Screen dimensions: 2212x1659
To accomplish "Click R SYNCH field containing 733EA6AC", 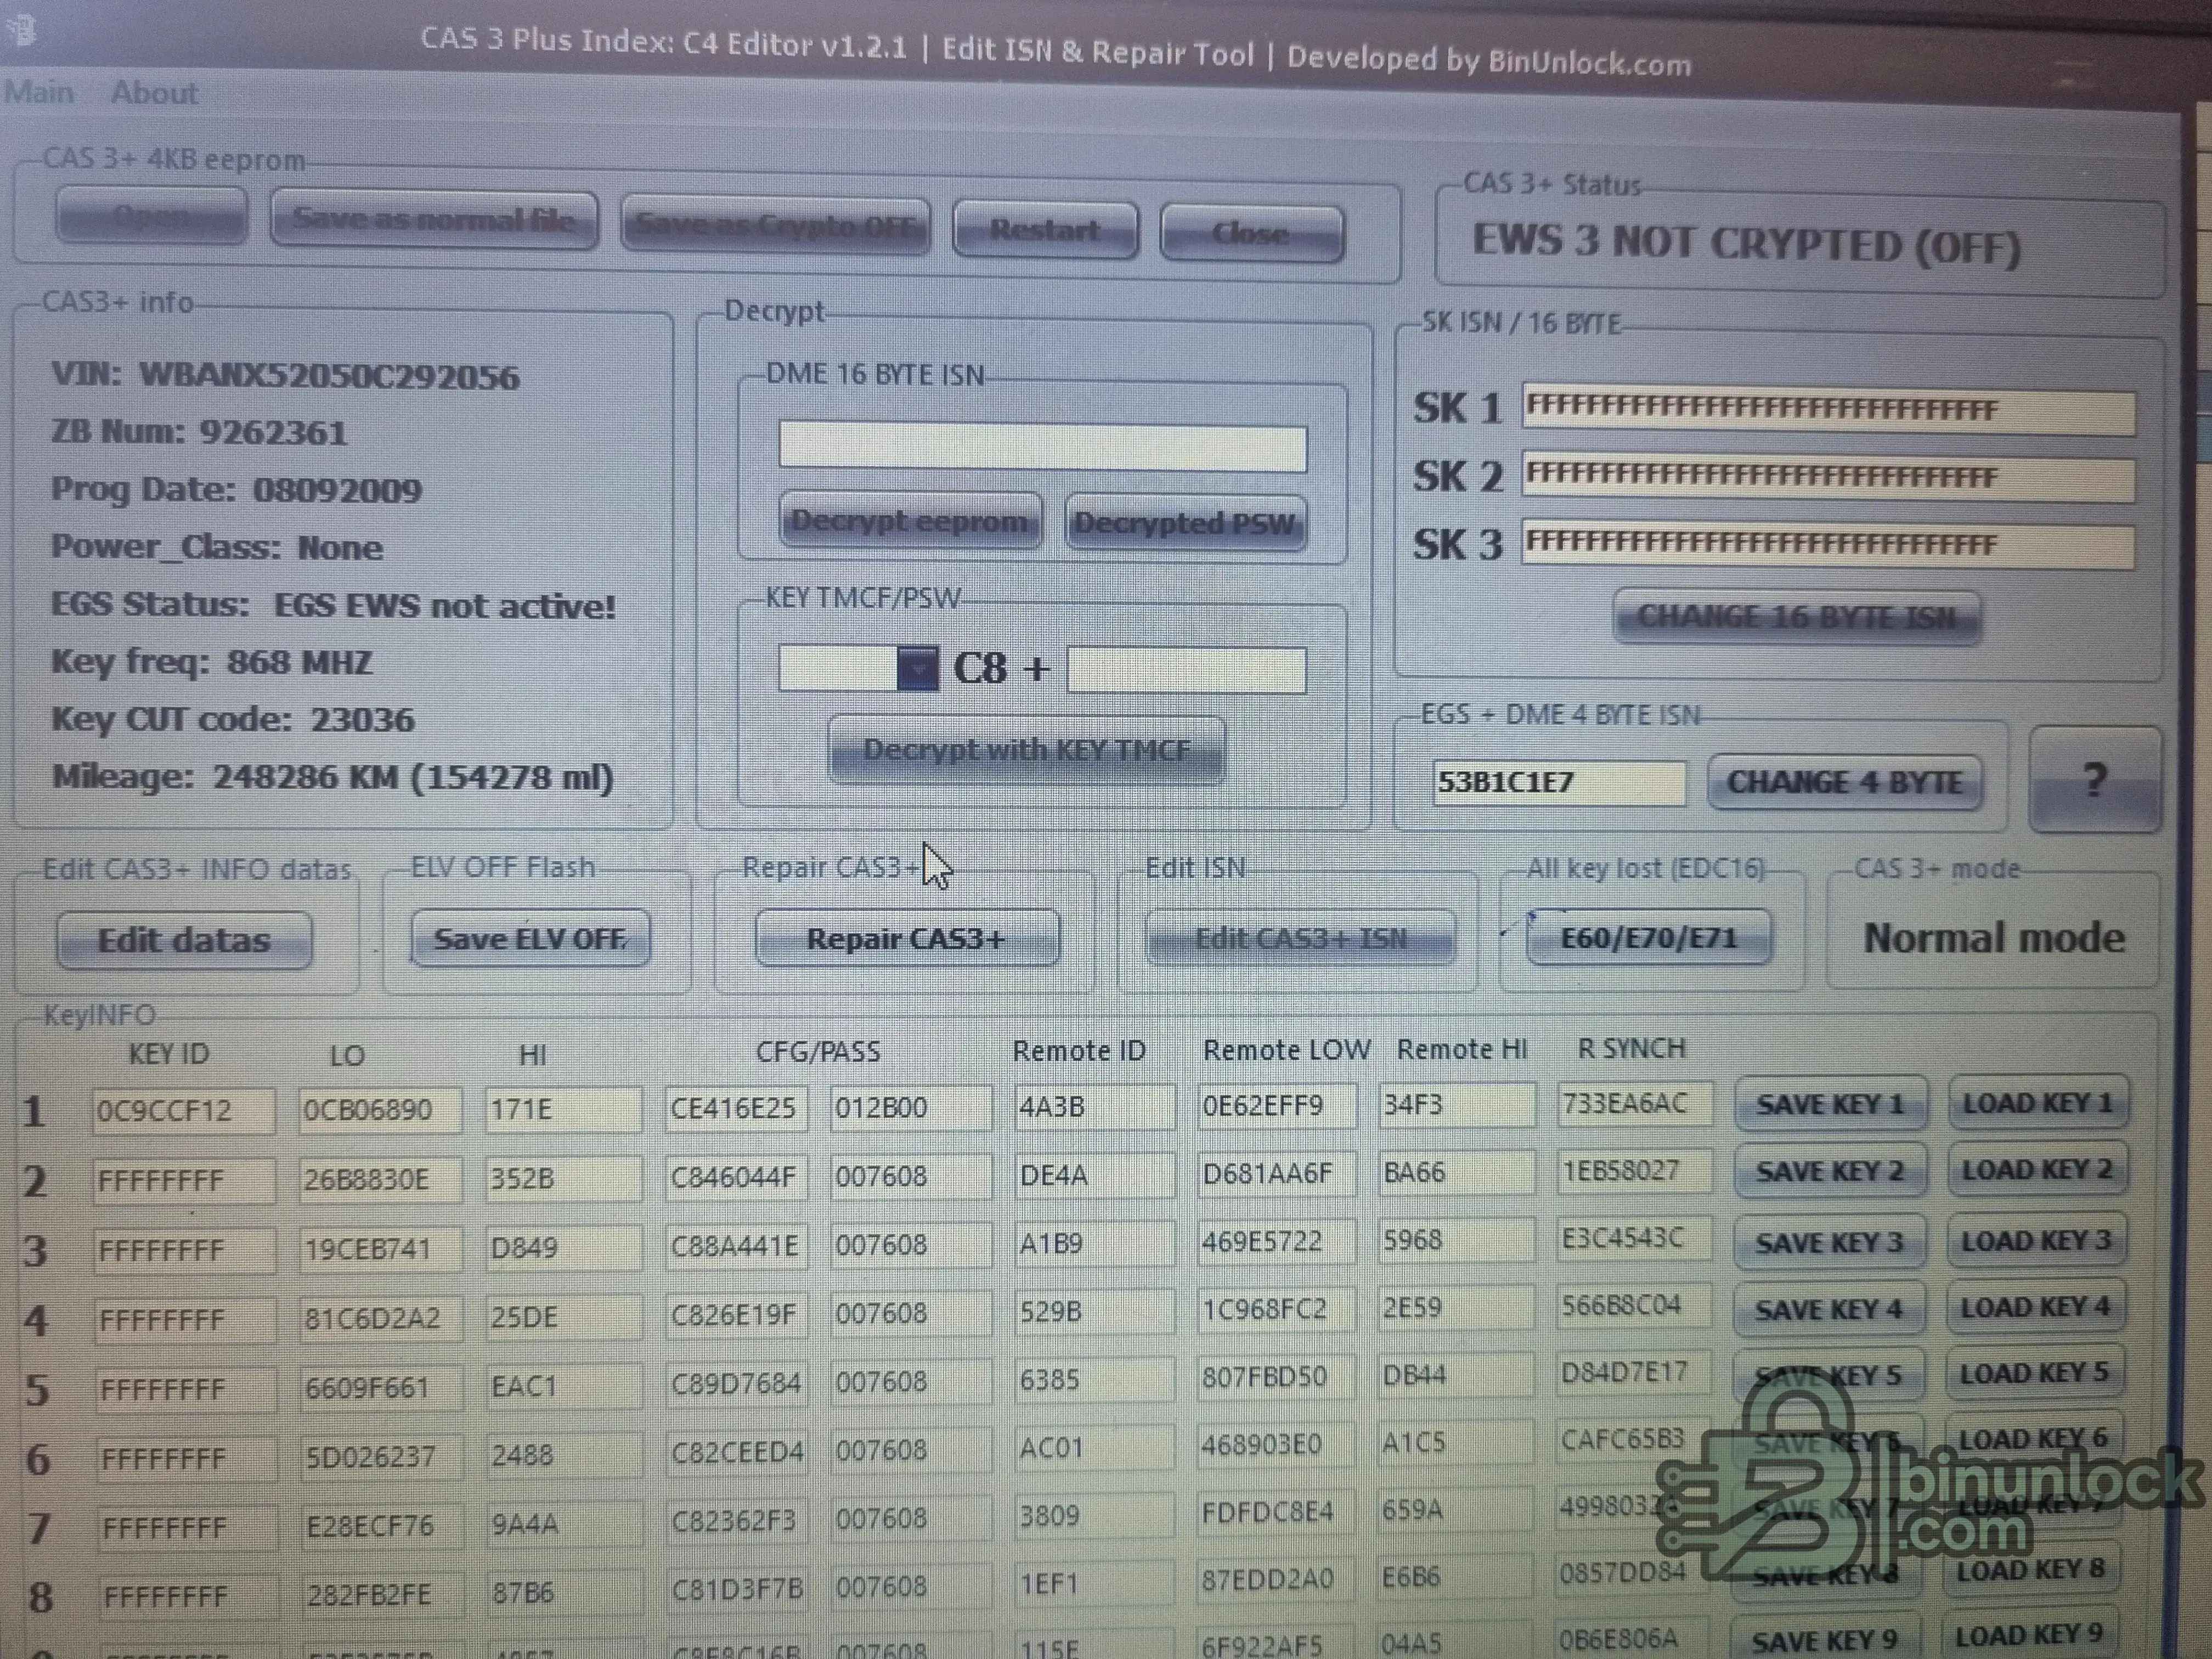I will coord(1634,1104).
